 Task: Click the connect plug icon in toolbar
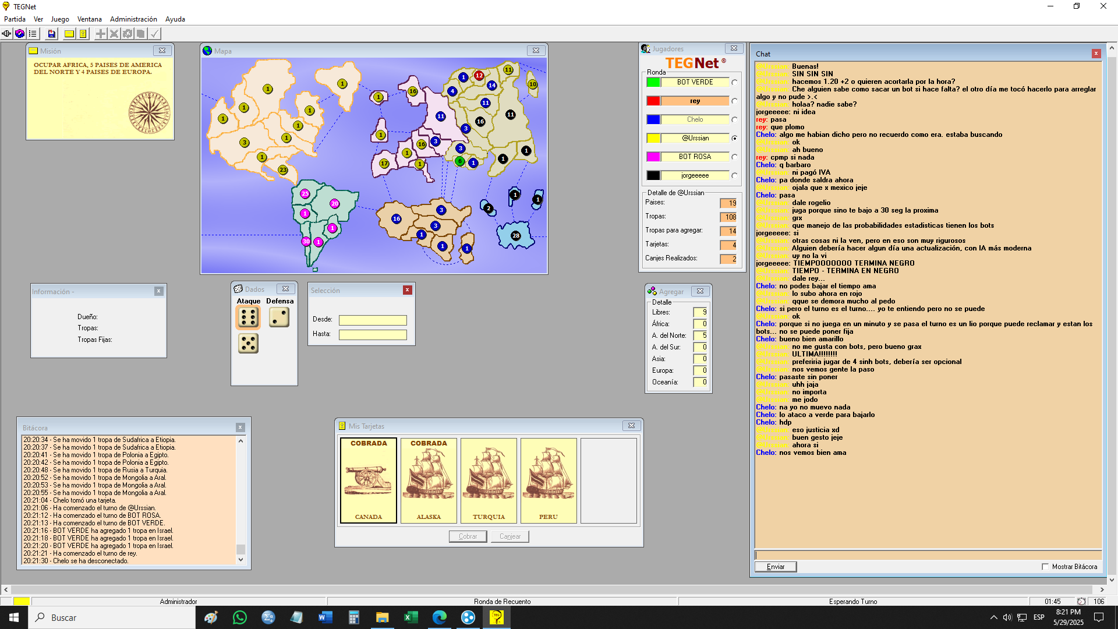[x=6, y=34]
